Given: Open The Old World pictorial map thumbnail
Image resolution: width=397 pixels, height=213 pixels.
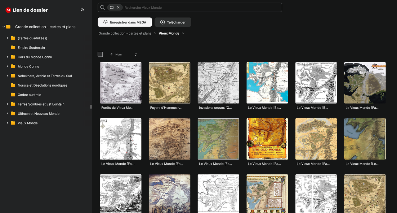Looking at the screenshot, I should [x=267, y=139].
